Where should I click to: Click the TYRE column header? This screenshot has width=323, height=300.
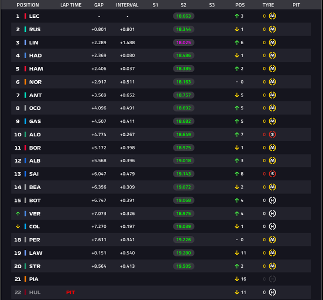click(x=268, y=5)
